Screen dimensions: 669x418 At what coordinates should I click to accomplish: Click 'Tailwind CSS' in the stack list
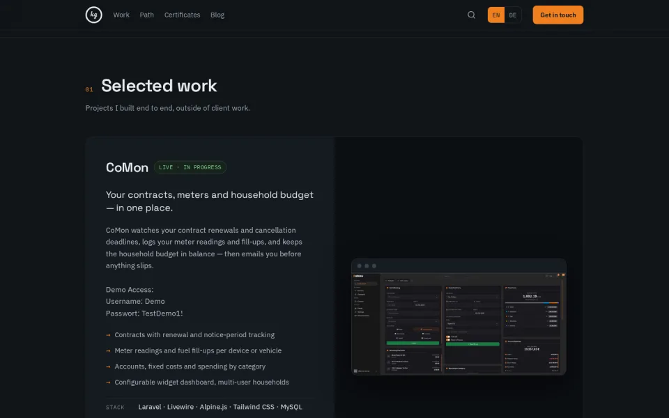click(254, 407)
